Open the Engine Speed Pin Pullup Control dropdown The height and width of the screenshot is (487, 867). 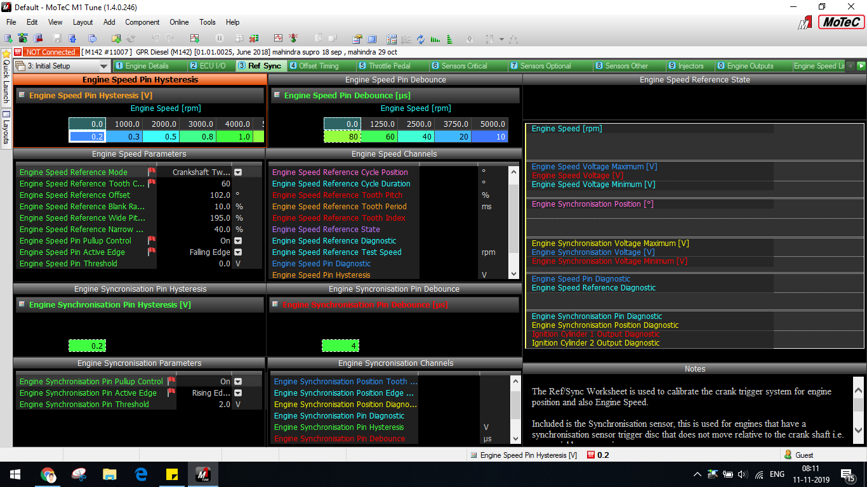pyautogui.click(x=238, y=241)
